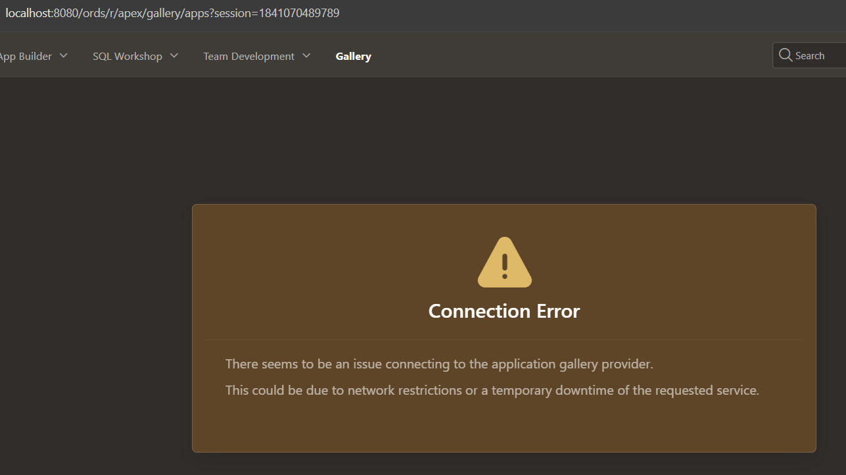This screenshot has width=846, height=475.
Task: Click the localhost:8080 portion of the URL
Action: click(x=28, y=13)
